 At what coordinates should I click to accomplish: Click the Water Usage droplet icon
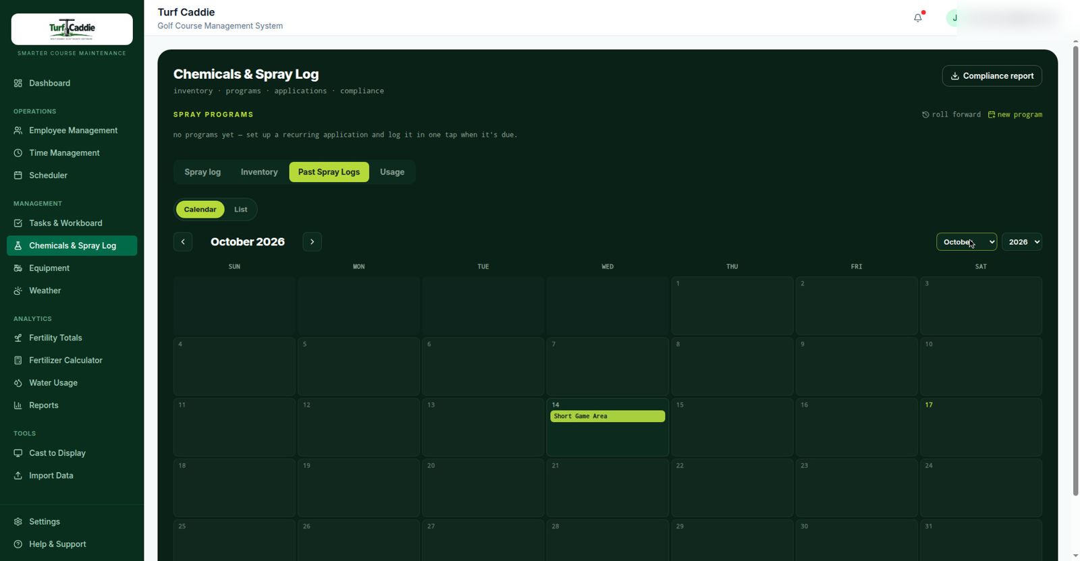pos(18,383)
